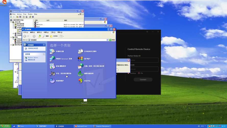Open the File menu in Control Panel window
The image size is (227, 128).
tap(26, 32)
